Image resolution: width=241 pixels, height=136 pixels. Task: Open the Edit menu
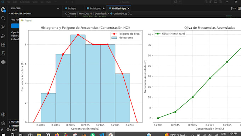15,2
